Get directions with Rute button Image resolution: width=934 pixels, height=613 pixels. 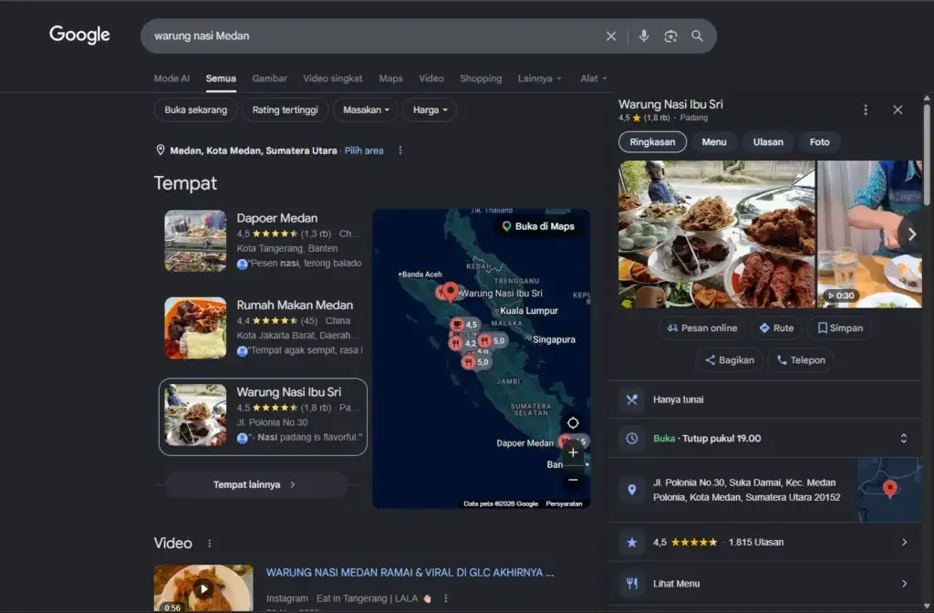click(x=776, y=328)
